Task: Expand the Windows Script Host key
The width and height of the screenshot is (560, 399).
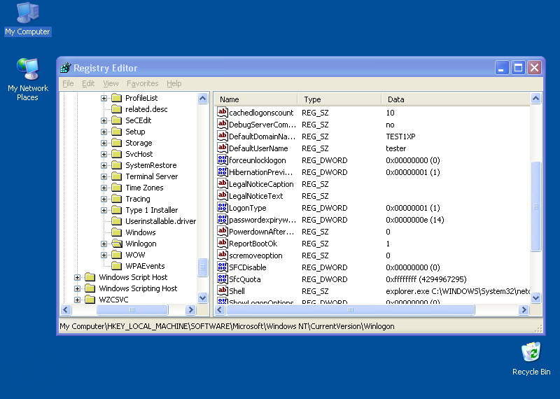Action: click(x=77, y=277)
